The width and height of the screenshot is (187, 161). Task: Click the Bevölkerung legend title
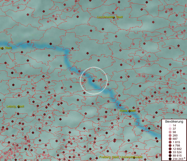(174, 122)
